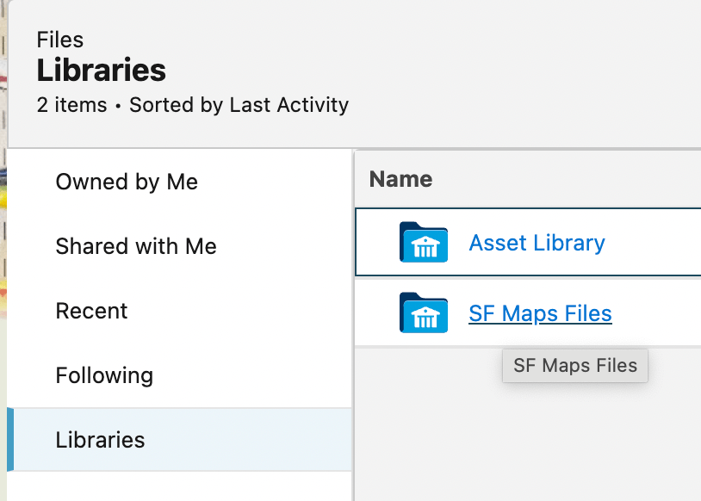The image size is (701, 501).
Task: Open the SF Maps Files library link
Action: tap(540, 313)
